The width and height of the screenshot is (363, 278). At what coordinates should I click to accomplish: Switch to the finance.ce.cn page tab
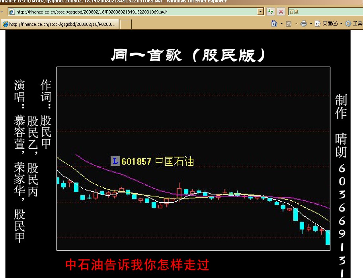click(60, 24)
